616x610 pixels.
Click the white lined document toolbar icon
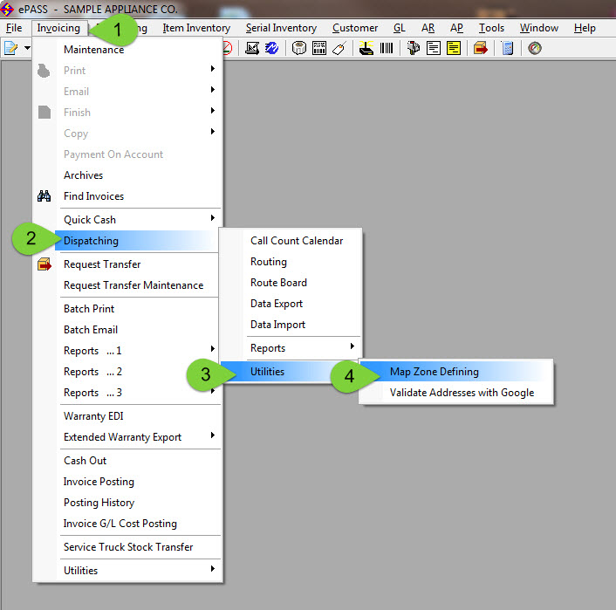click(434, 48)
